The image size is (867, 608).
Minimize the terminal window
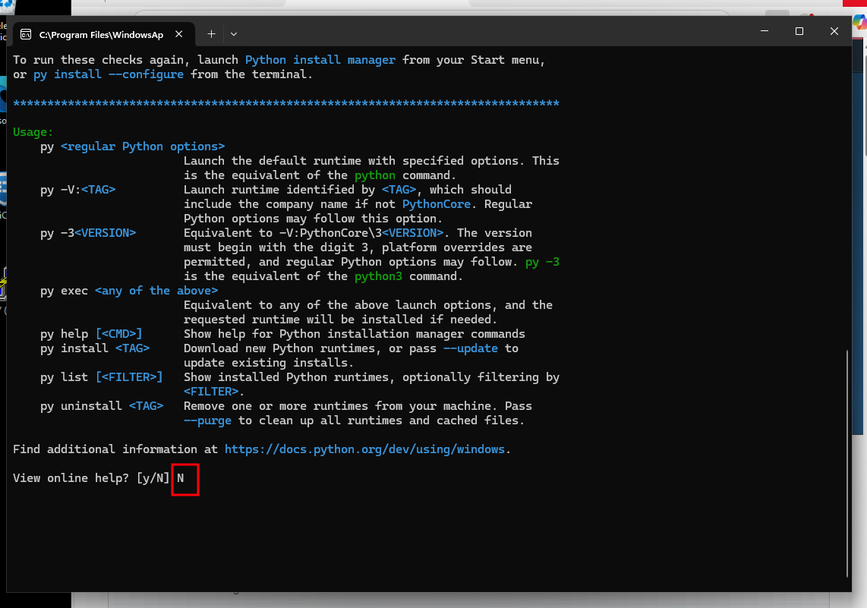(x=765, y=31)
